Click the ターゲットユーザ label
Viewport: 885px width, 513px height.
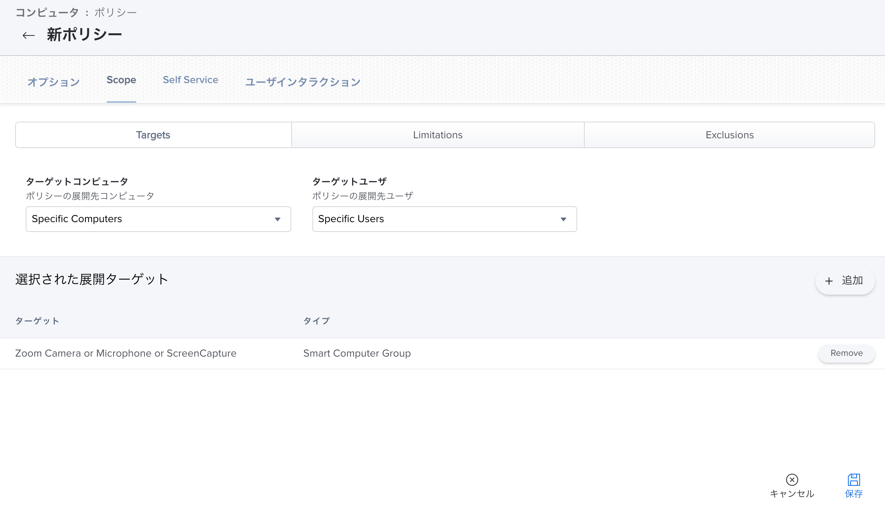pyautogui.click(x=349, y=182)
